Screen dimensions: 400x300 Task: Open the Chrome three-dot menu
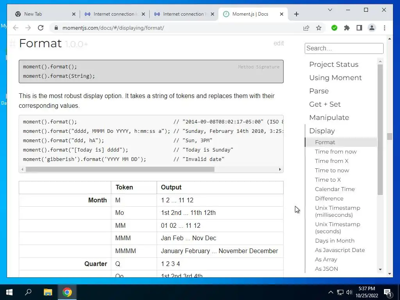pos(384,28)
